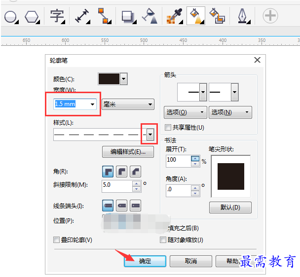300x277 pixels.
Task: Click the 展开 field showing 100
Action: click(x=179, y=161)
